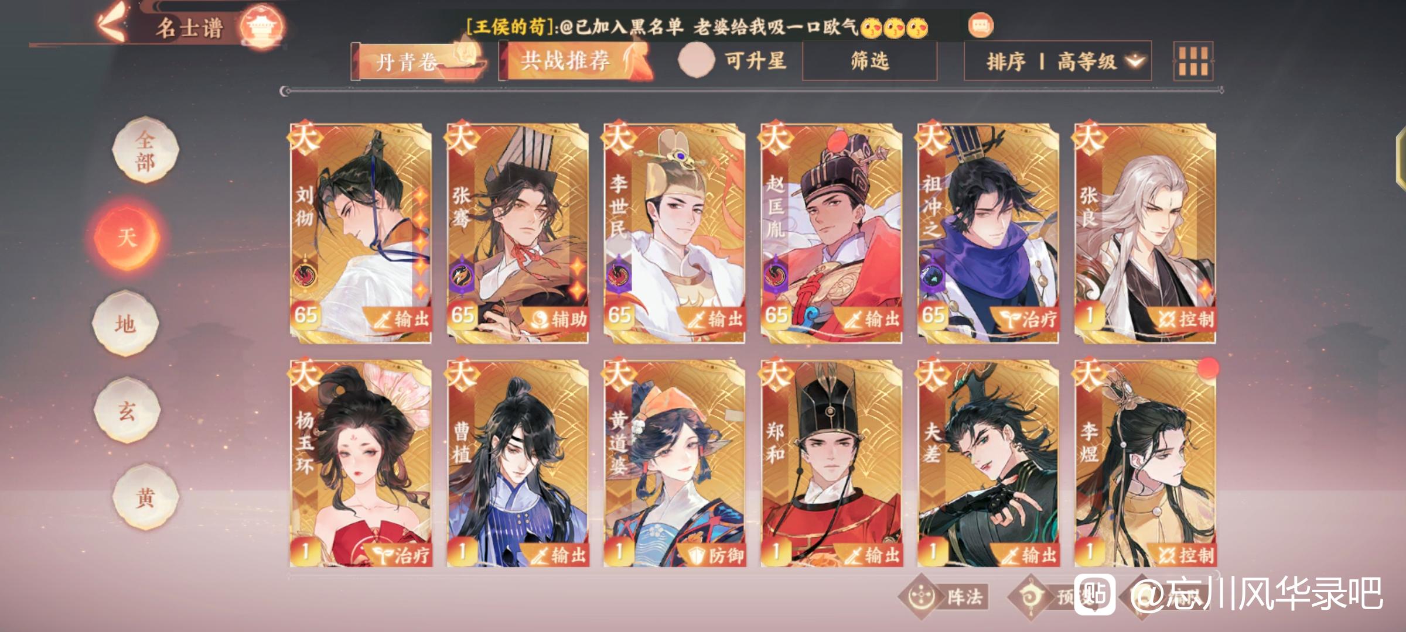Switch to grid layout view icon
Image resolution: width=1406 pixels, height=632 pixels.
(1193, 61)
